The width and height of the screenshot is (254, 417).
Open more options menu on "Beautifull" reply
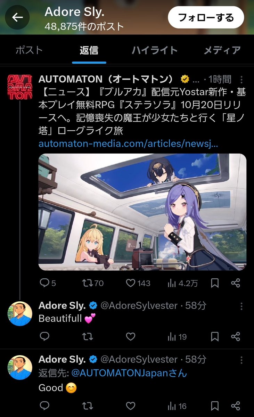point(242,306)
